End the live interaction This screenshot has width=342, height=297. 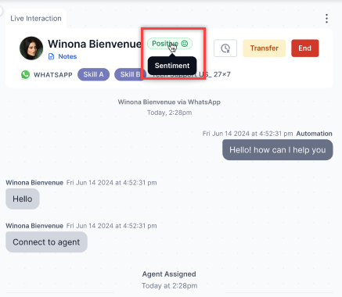pyautogui.click(x=305, y=48)
